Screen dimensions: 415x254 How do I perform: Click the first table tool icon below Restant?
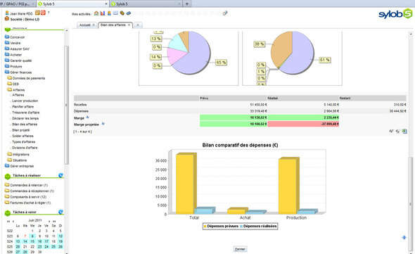[391, 131]
